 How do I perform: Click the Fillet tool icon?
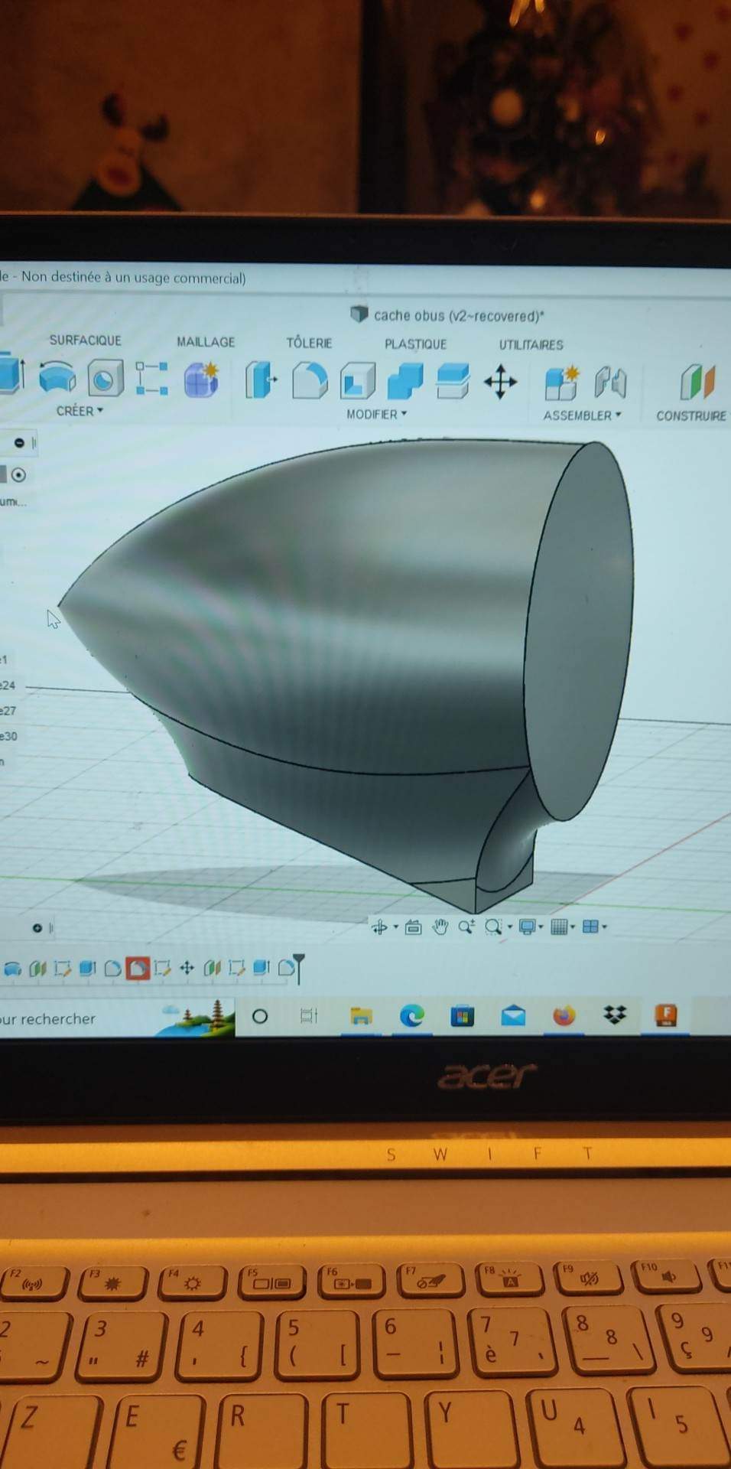(x=309, y=379)
